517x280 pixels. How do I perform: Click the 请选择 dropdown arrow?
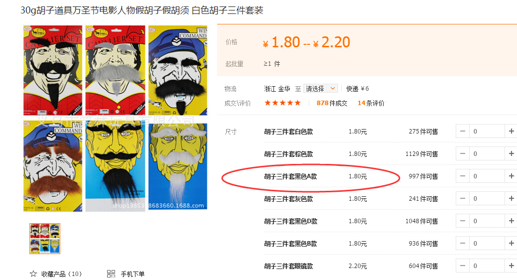click(333, 88)
